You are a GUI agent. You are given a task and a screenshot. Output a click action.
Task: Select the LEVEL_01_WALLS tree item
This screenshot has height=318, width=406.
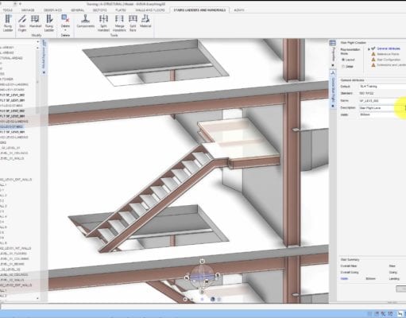[12, 158]
